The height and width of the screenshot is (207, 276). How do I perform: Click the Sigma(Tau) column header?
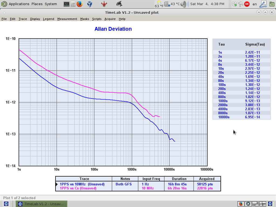click(255, 44)
